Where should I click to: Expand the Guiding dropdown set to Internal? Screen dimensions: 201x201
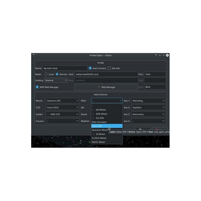coord(56,80)
